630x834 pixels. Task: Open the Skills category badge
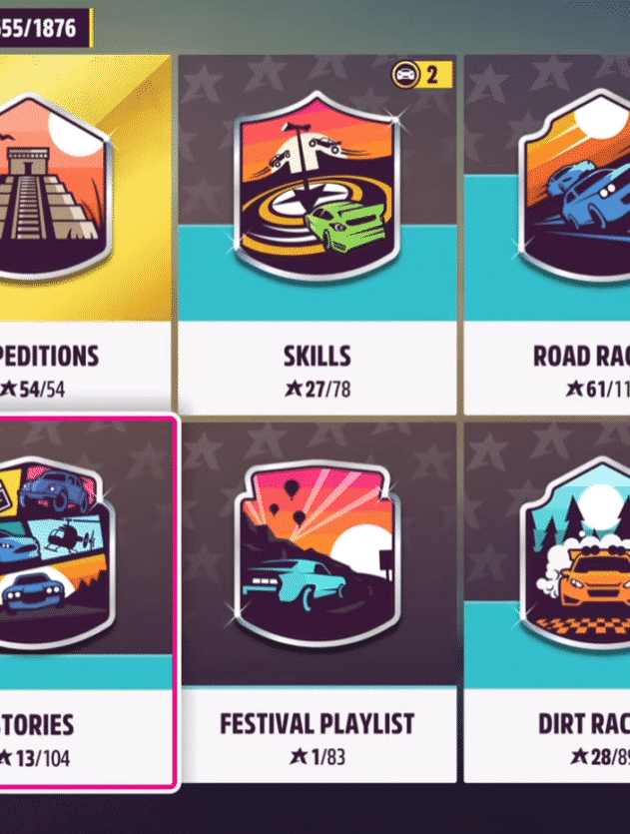pos(317,186)
